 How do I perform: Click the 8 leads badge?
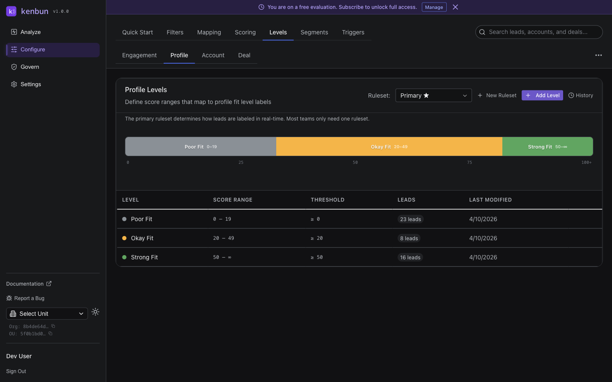409,239
